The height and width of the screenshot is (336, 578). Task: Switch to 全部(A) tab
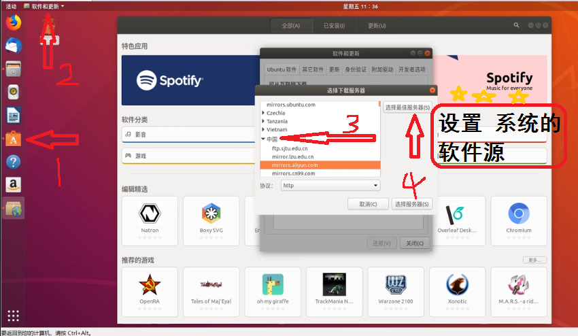coord(291,25)
